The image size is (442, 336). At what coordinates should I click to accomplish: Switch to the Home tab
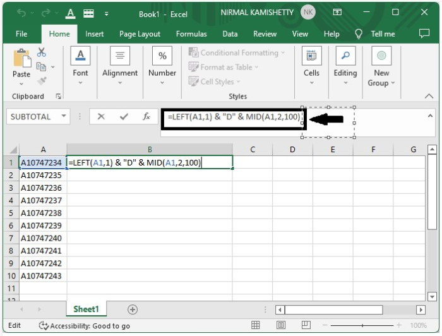[x=59, y=34]
